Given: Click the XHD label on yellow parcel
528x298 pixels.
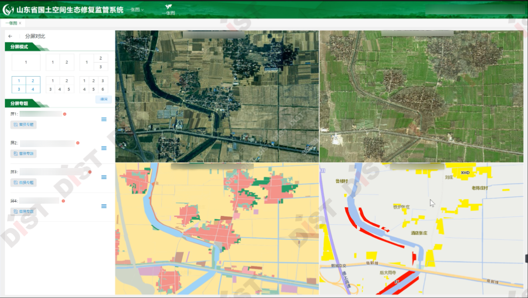Looking at the screenshot, I should tap(465, 172).
